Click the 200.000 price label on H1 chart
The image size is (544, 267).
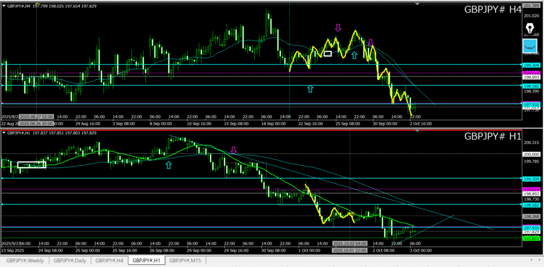point(532,154)
